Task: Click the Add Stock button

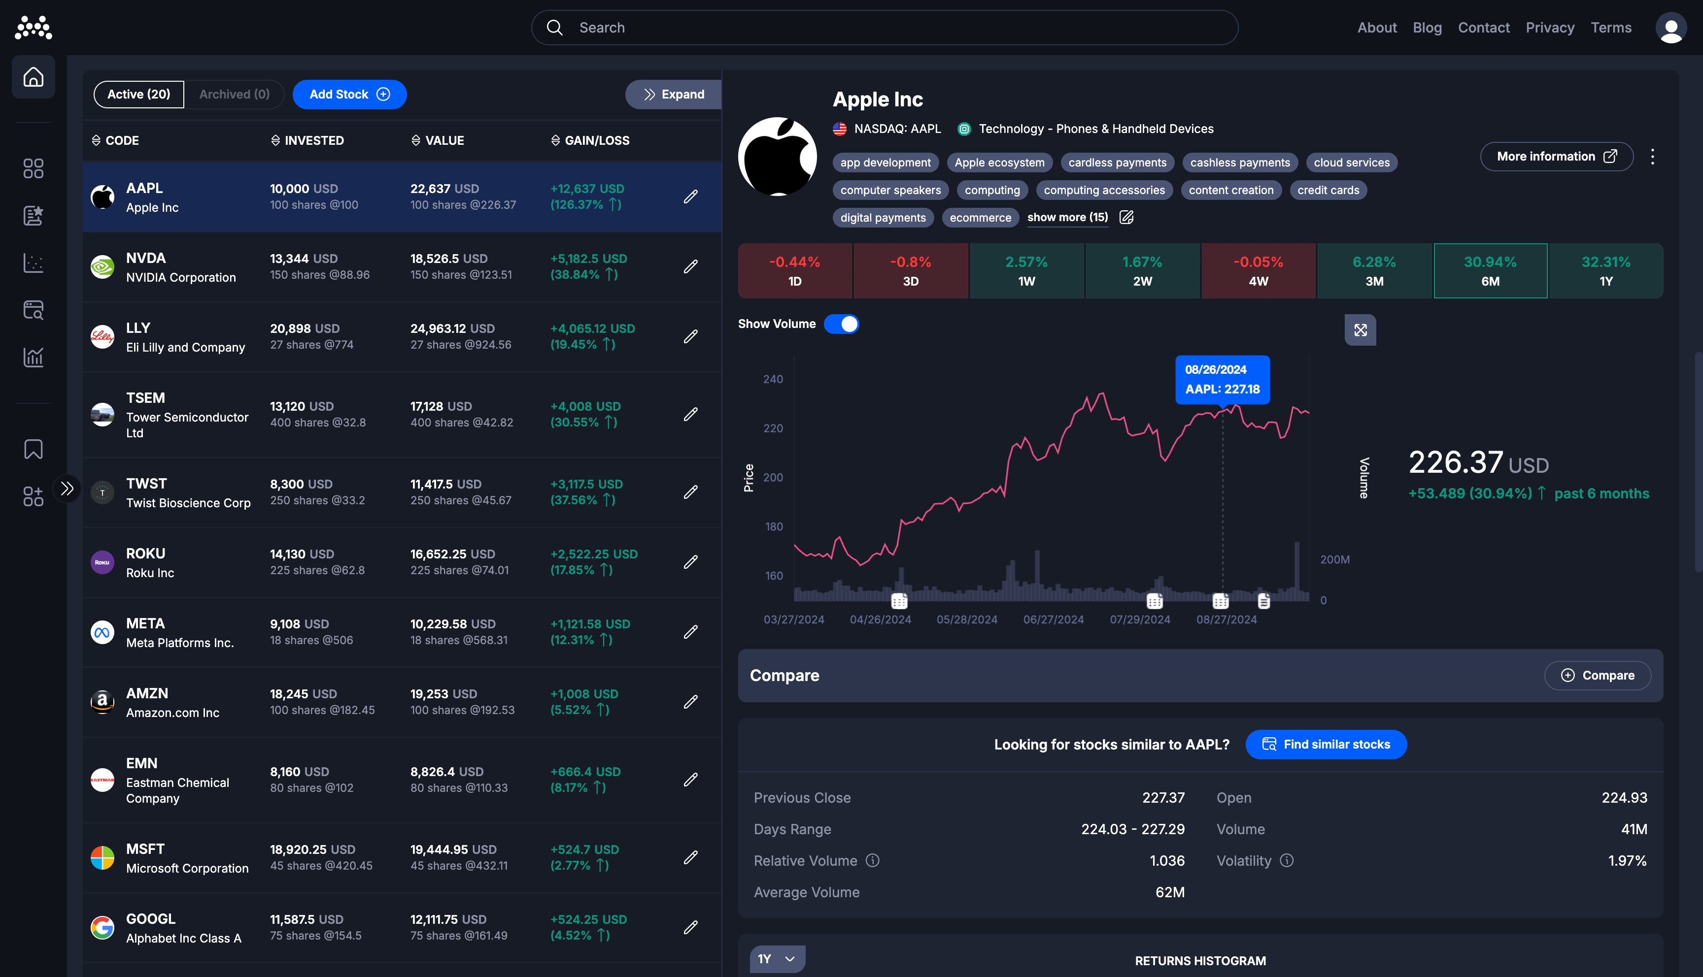Action: [349, 95]
